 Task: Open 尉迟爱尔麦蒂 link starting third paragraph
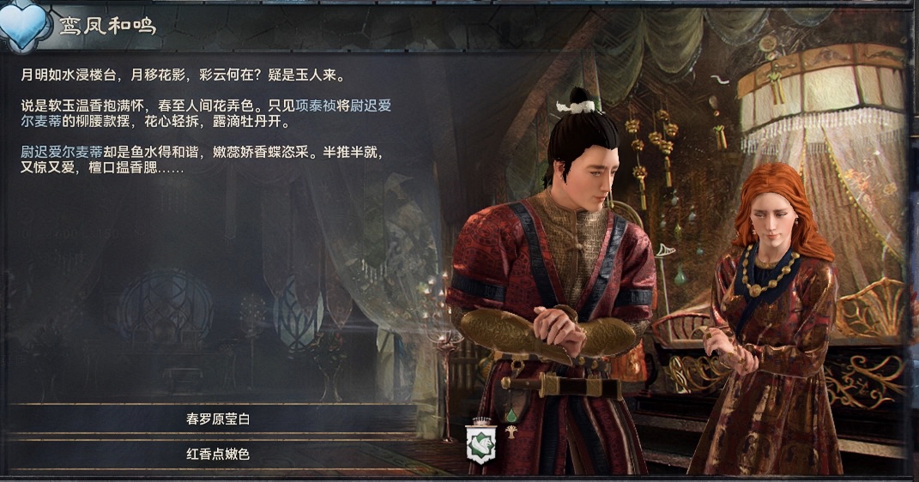(x=62, y=153)
